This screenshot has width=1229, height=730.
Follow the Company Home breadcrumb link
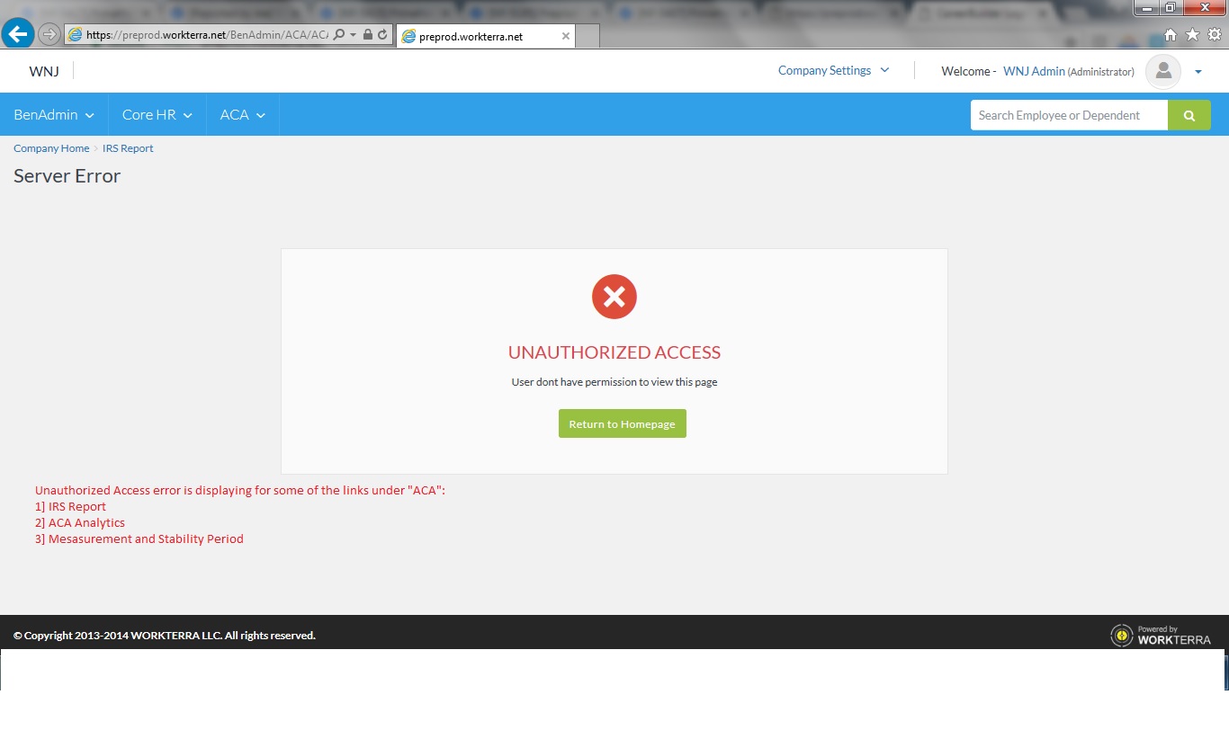(51, 148)
